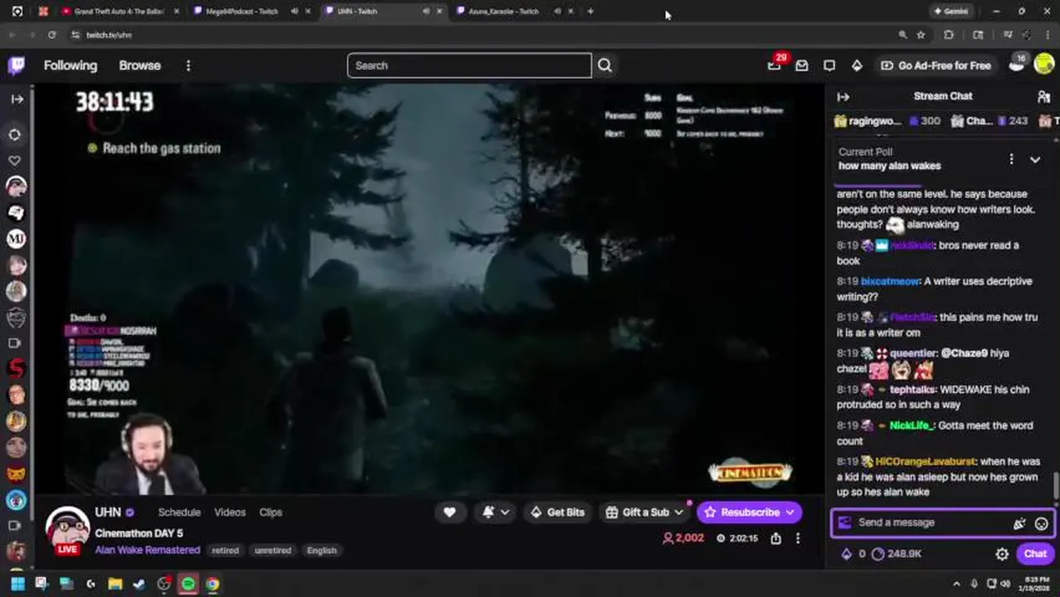1060x597 pixels.
Task: Select the Resubscribe button
Action: [742, 512]
